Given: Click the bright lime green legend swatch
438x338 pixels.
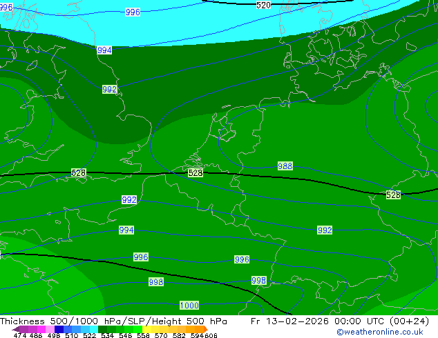Looking at the screenshot, I should (x=137, y=329).
